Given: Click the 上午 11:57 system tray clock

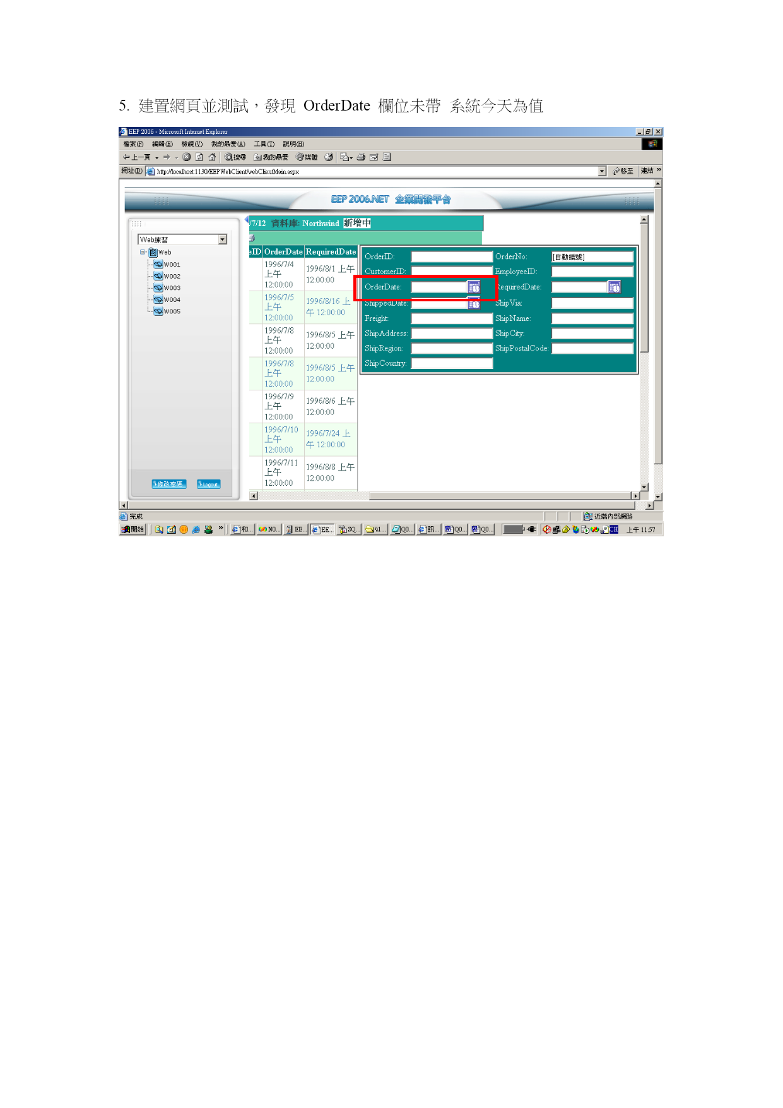Looking at the screenshot, I should coord(641,530).
